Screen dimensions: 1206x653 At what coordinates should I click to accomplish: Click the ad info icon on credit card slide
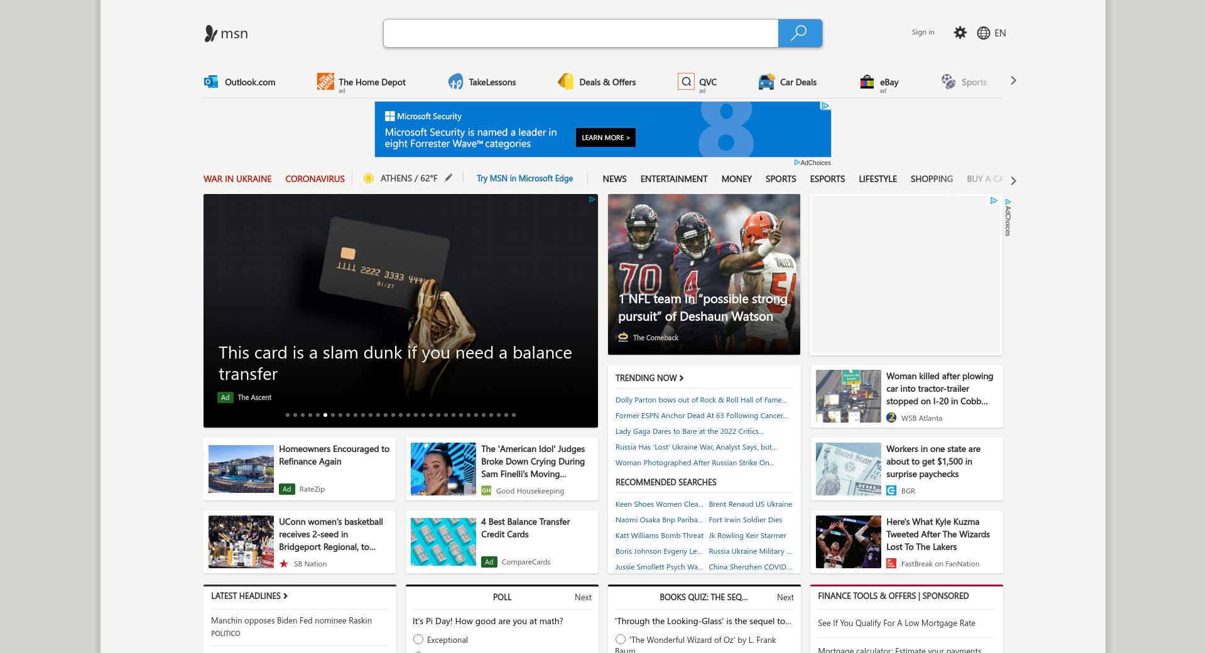[592, 200]
